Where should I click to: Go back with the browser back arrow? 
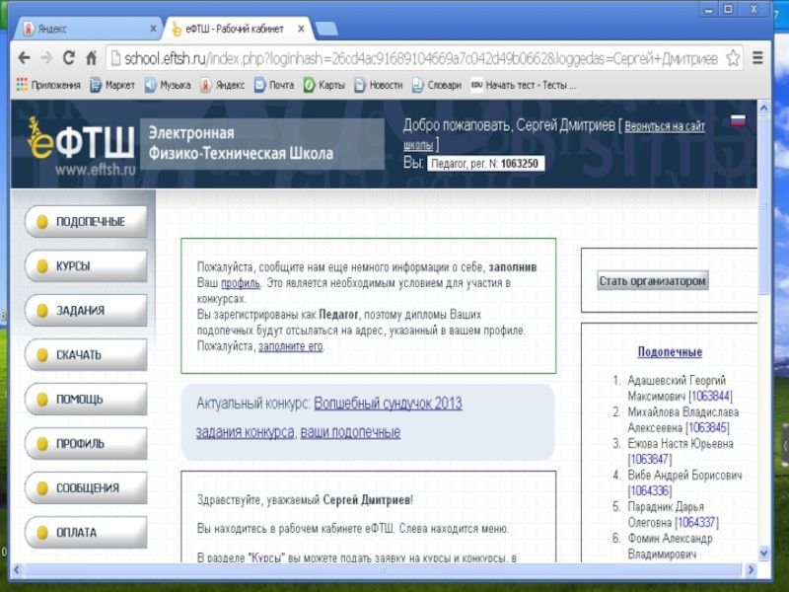[24, 58]
